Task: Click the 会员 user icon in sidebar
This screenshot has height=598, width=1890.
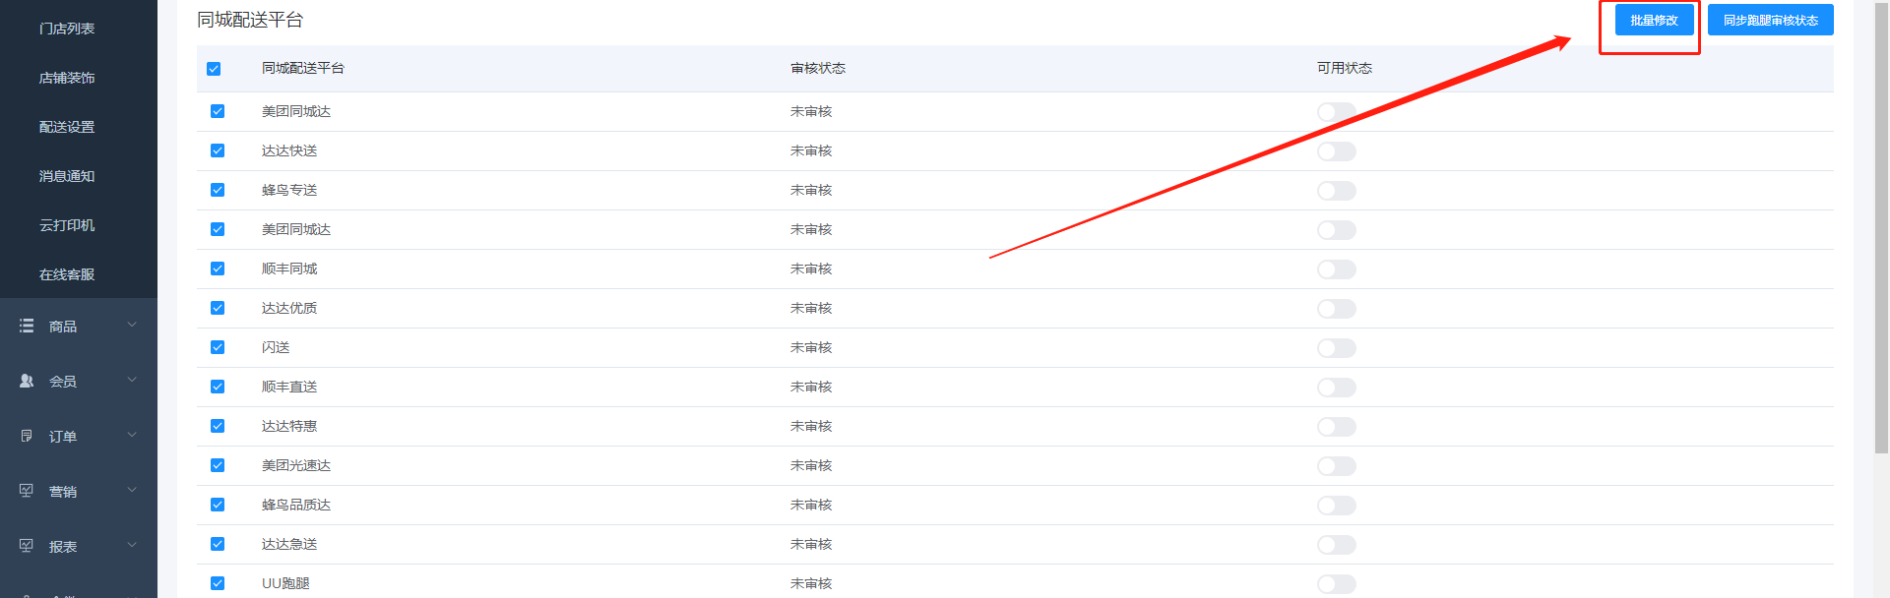Action: click(27, 381)
